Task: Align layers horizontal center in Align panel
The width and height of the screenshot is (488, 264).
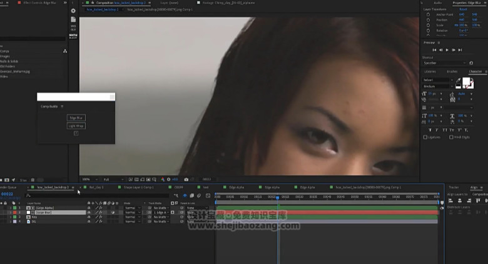Action: (460, 201)
